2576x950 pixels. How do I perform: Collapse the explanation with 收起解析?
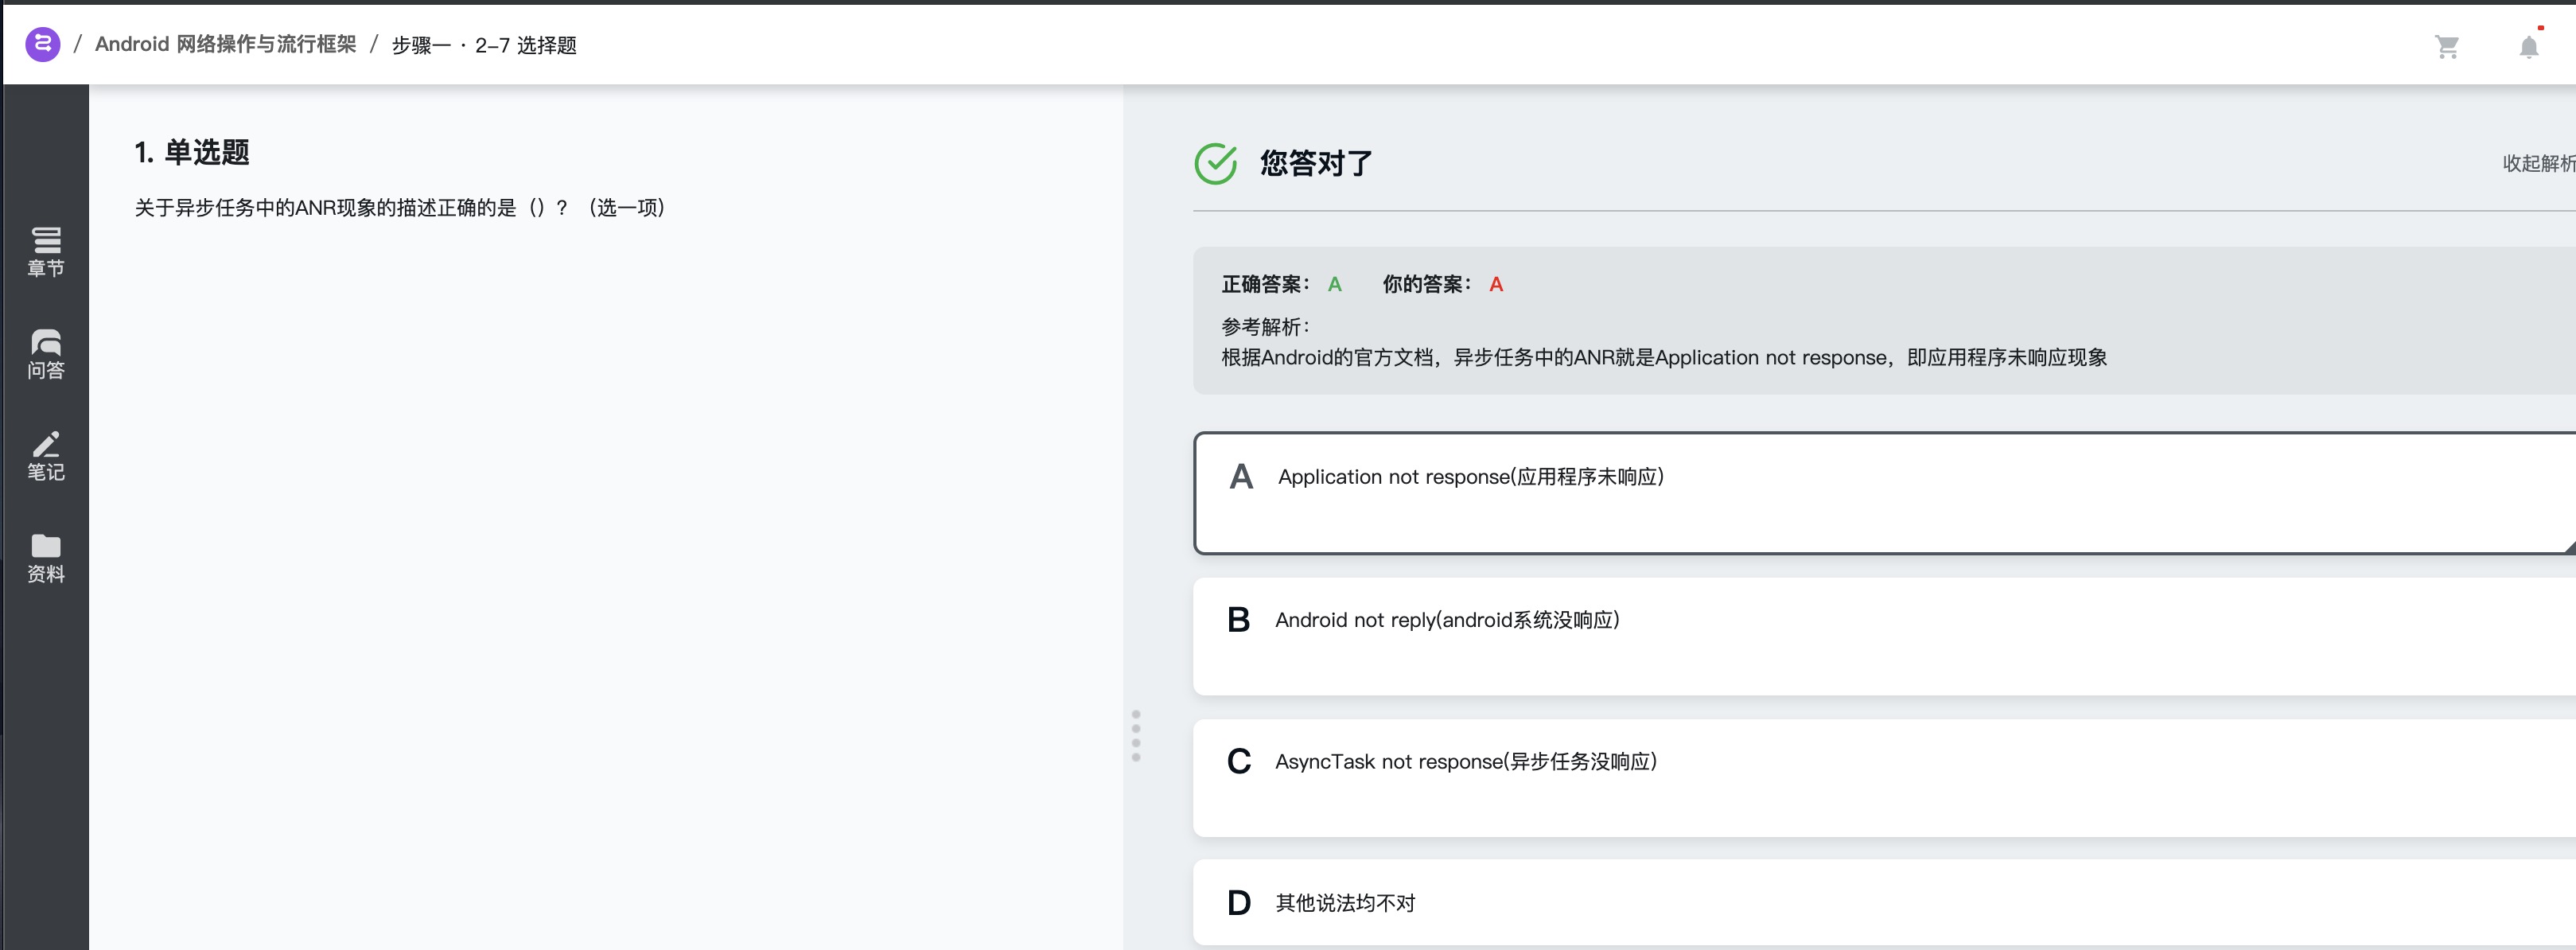(x=2538, y=163)
